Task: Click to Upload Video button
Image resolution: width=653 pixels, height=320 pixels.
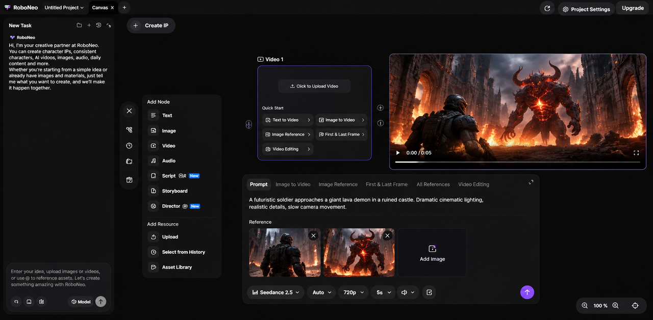Action: [x=314, y=86]
